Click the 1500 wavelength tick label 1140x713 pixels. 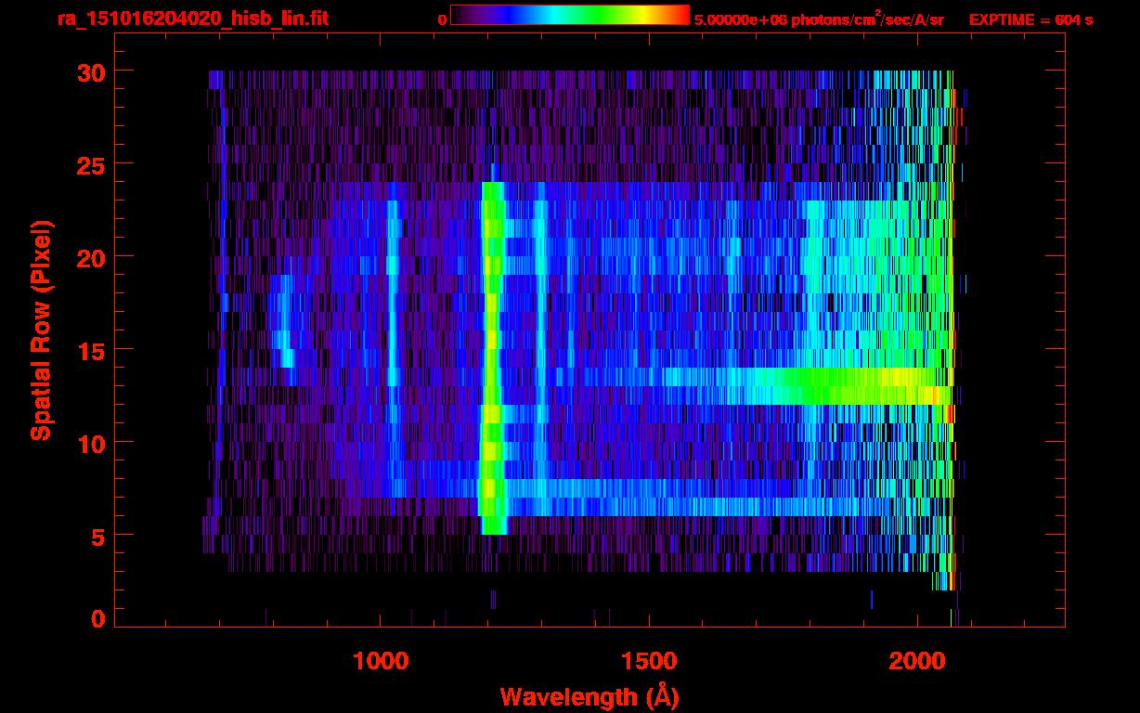point(649,661)
